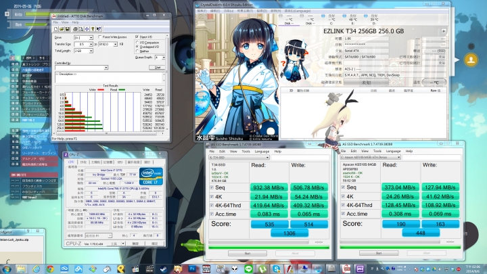Click Start button in Apacer AS SSD window
Image resolution: width=487 pixels, height=274 pixels.
click(379, 253)
